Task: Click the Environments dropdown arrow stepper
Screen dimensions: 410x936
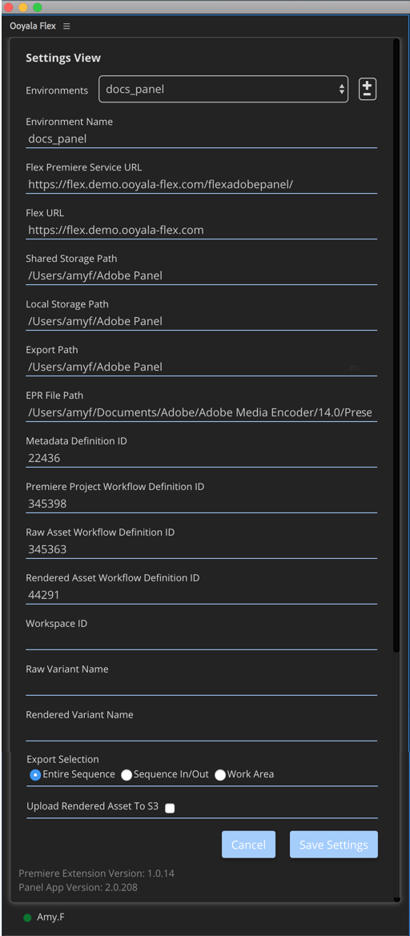Action: [x=342, y=90]
